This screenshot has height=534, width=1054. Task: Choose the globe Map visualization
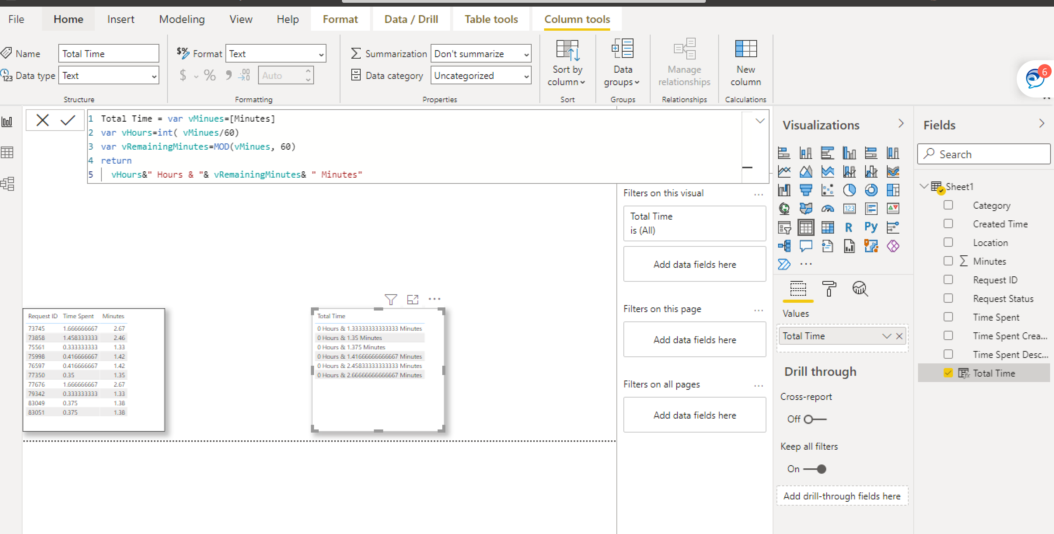coord(784,209)
